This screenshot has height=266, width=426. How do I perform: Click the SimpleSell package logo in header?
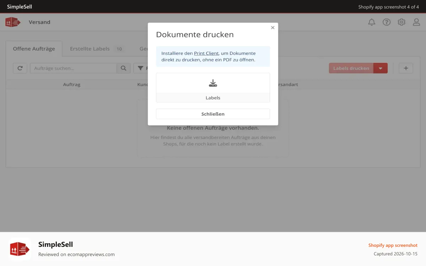coord(13,22)
